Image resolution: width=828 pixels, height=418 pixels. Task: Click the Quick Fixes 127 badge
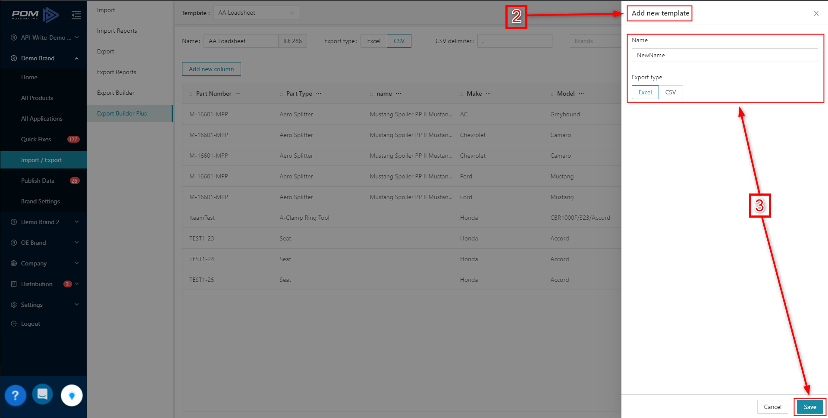click(x=73, y=139)
